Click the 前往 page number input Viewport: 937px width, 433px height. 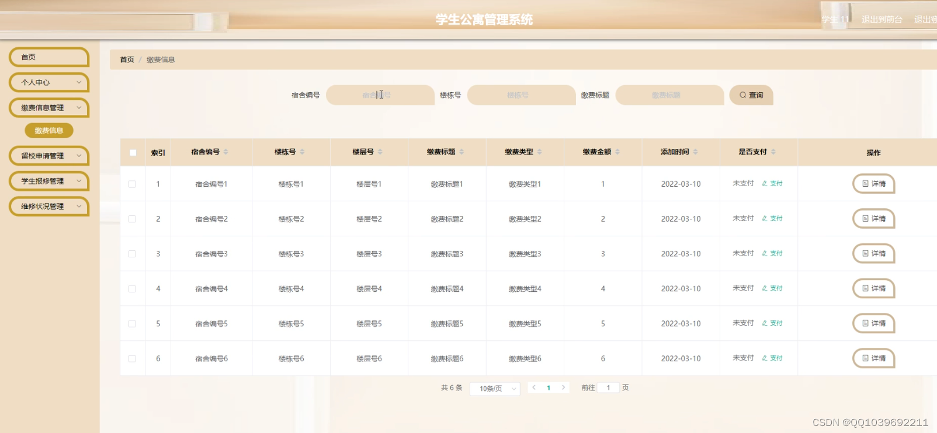(608, 387)
